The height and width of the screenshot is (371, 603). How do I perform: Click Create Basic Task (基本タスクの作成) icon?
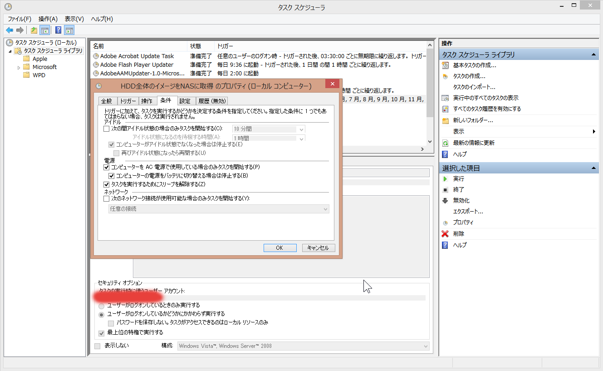tap(446, 65)
